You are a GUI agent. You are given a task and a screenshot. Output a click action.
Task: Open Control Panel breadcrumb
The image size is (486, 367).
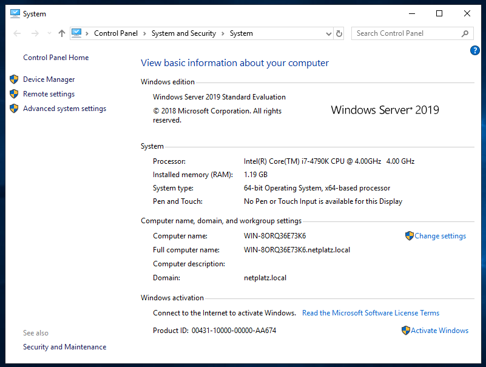(x=116, y=33)
